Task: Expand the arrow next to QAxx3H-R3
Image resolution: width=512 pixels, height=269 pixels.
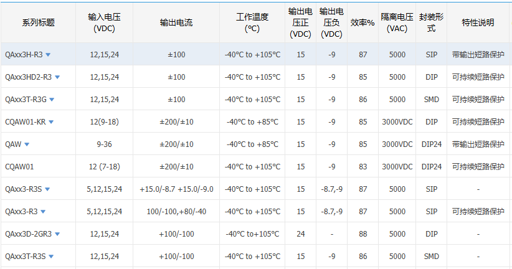Action: click(x=48, y=55)
